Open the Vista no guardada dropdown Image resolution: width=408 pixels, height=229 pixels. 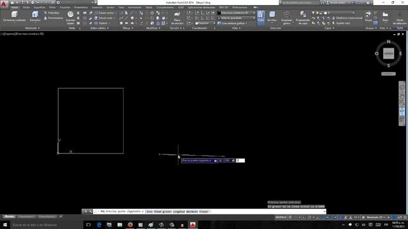tap(237, 18)
